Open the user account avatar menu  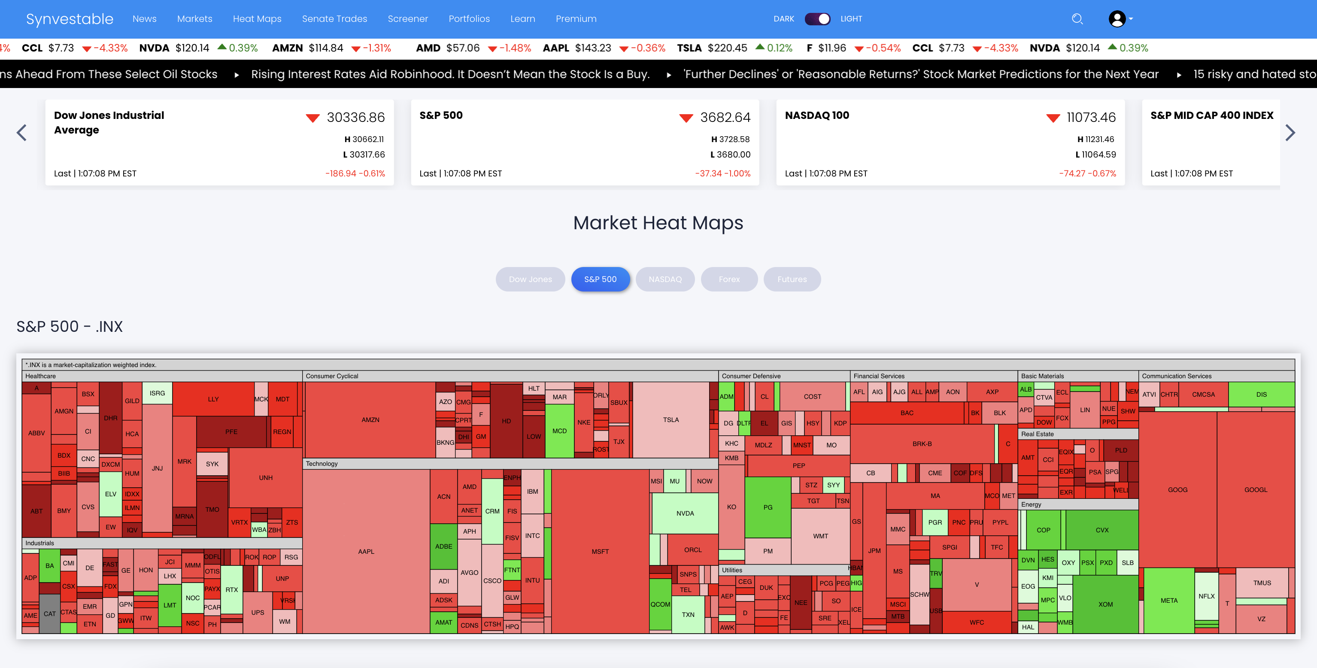point(1120,19)
